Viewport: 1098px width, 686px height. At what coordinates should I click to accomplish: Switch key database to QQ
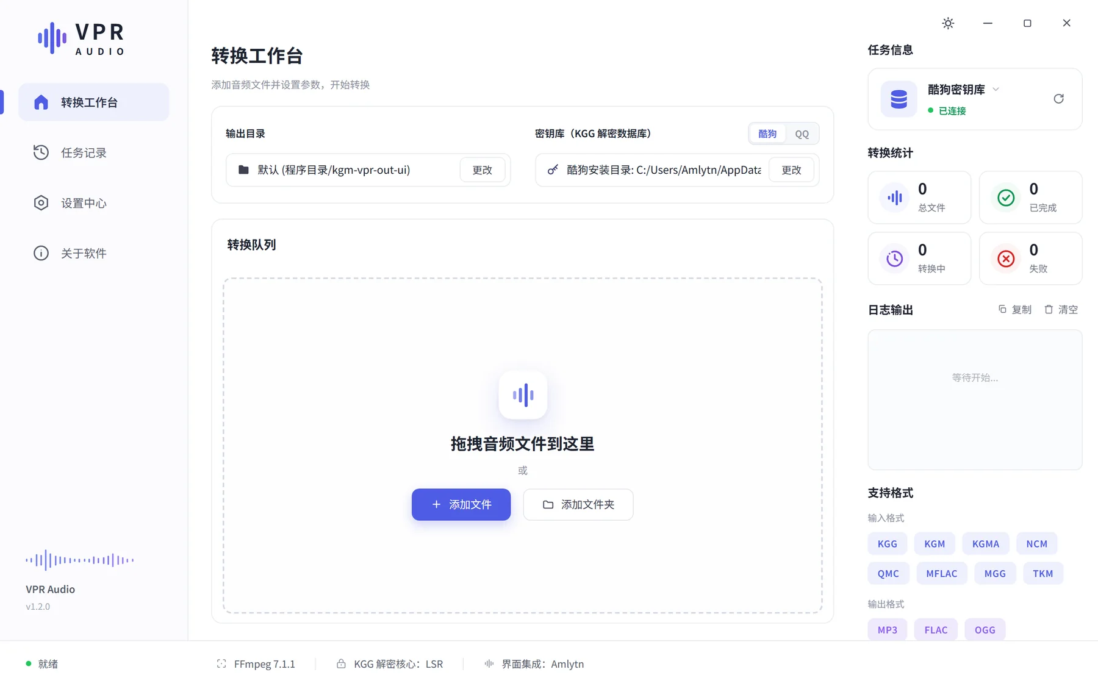pos(802,134)
